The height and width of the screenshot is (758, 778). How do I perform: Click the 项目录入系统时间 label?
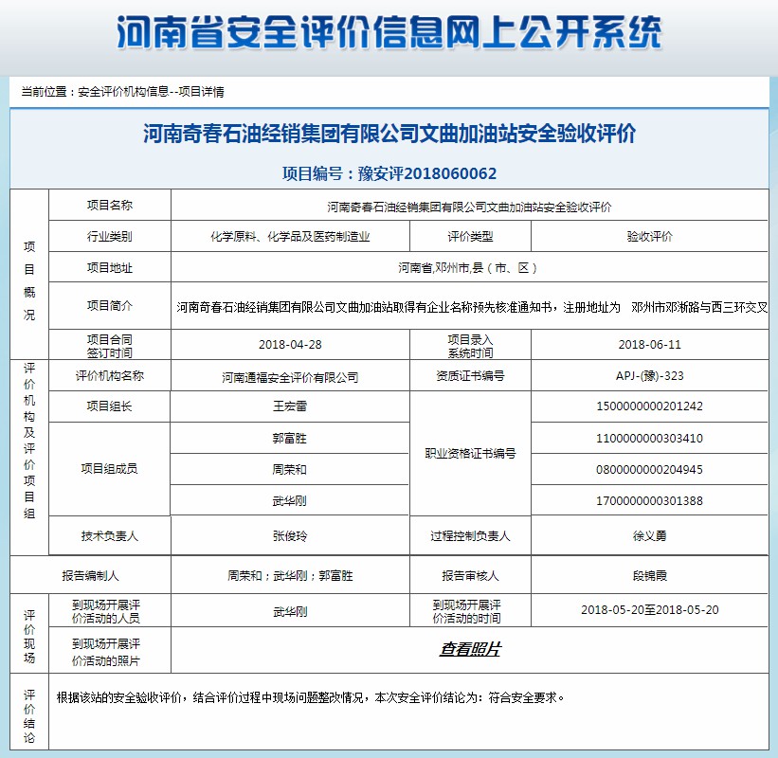470,346
